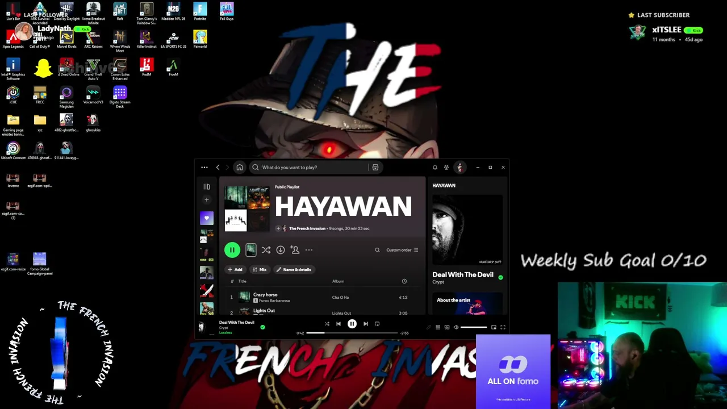
Task: Download the HAYAWAN playlist
Action: pos(281,250)
